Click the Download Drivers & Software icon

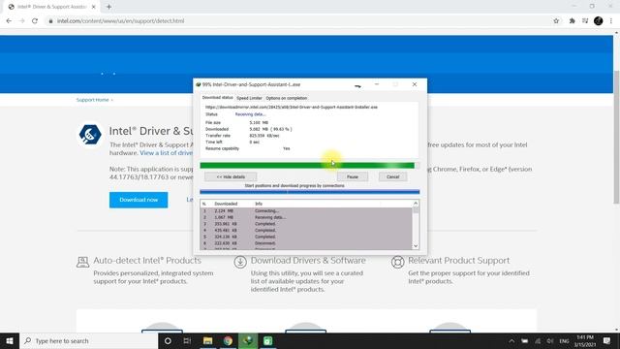[x=240, y=262]
